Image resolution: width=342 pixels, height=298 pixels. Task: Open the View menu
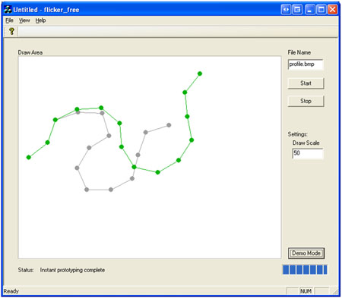24,20
